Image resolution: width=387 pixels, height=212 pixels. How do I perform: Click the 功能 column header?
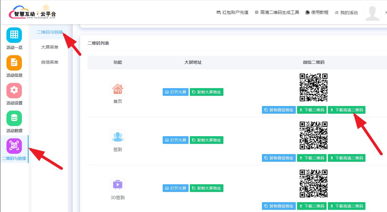[x=118, y=62]
